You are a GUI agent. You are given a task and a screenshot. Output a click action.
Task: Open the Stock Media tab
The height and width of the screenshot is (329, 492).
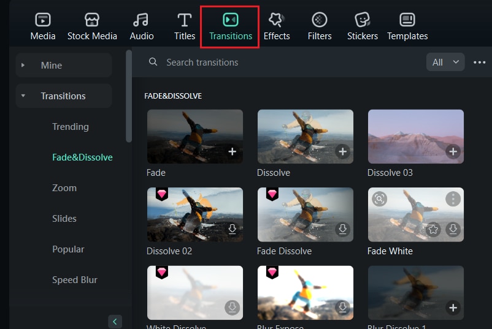[x=92, y=26]
